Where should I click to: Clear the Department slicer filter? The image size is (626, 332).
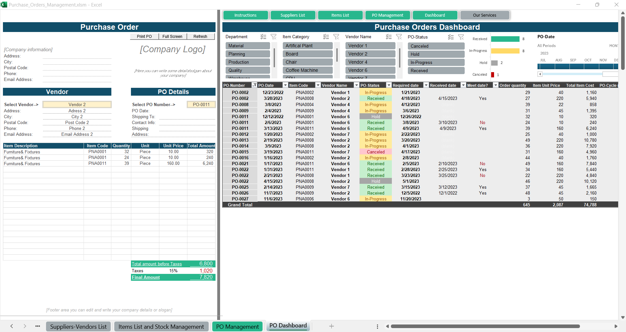(274, 37)
